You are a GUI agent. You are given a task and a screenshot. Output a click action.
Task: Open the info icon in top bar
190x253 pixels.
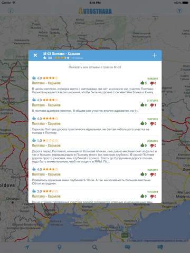pos(11,11)
